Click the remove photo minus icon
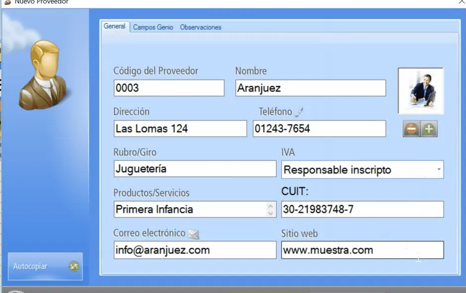The width and height of the screenshot is (466, 293). tap(411, 129)
